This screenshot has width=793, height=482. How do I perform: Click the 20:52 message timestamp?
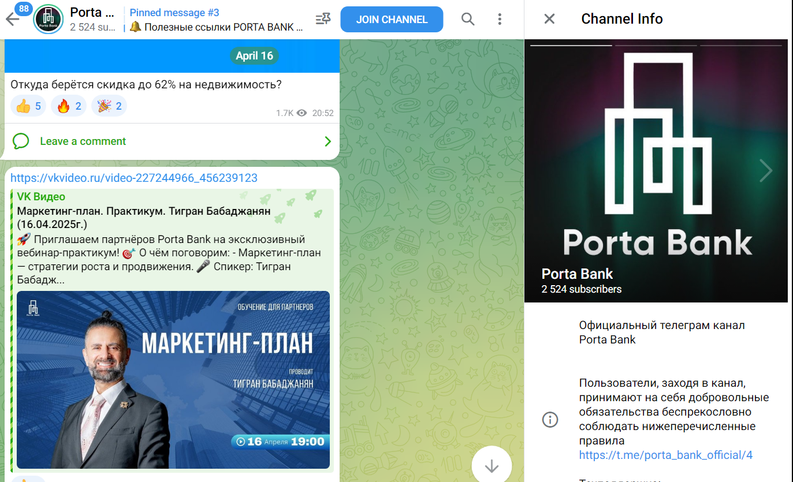point(323,113)
